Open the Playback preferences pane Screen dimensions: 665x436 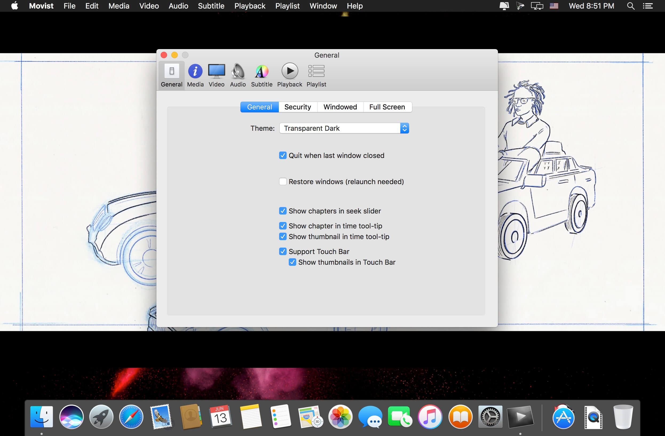(290, 75)
